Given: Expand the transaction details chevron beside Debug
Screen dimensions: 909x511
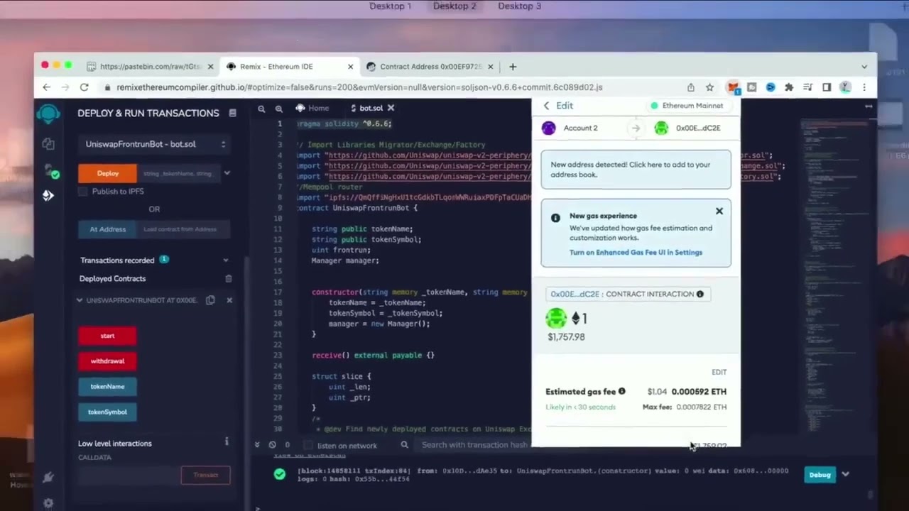Looking at the screenshot, I should click(845, 474).
